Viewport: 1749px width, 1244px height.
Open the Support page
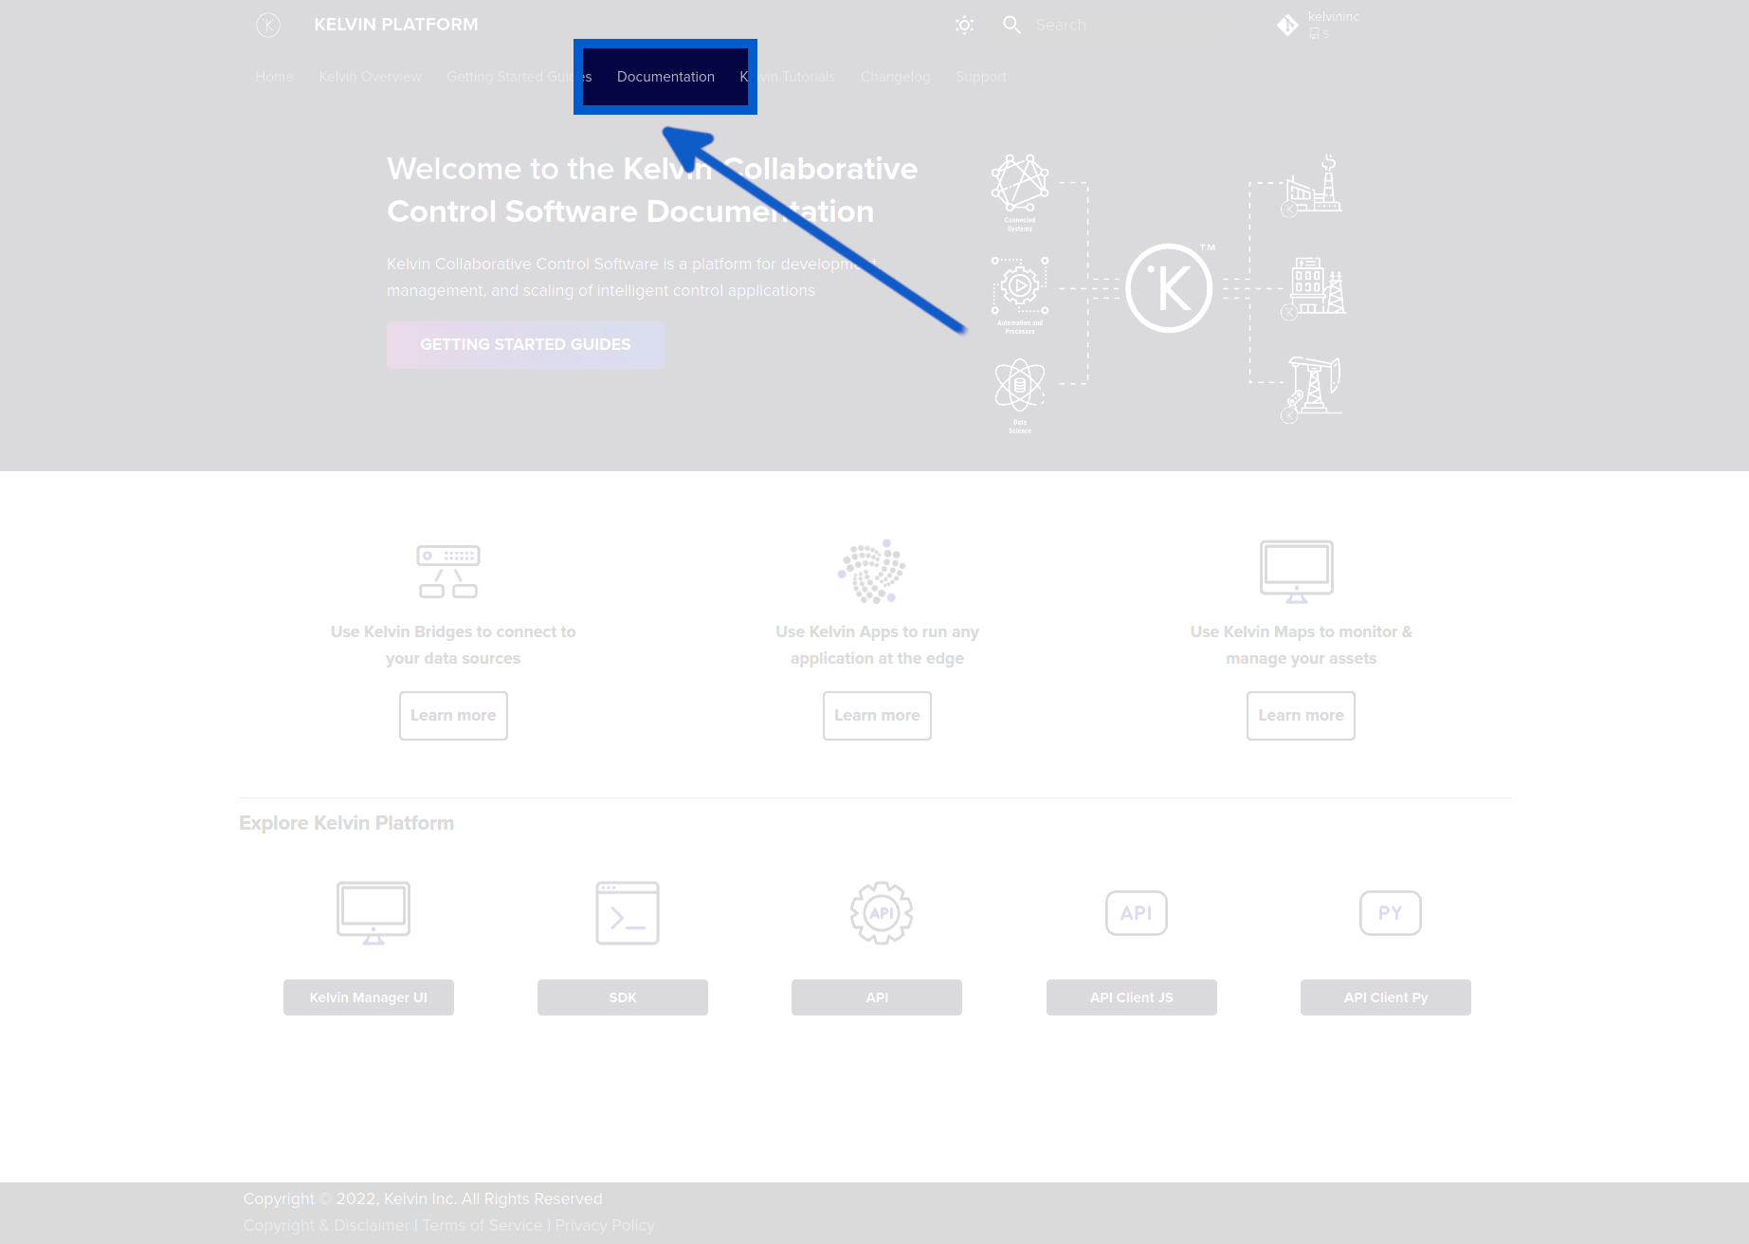click(x=981, y=77)
